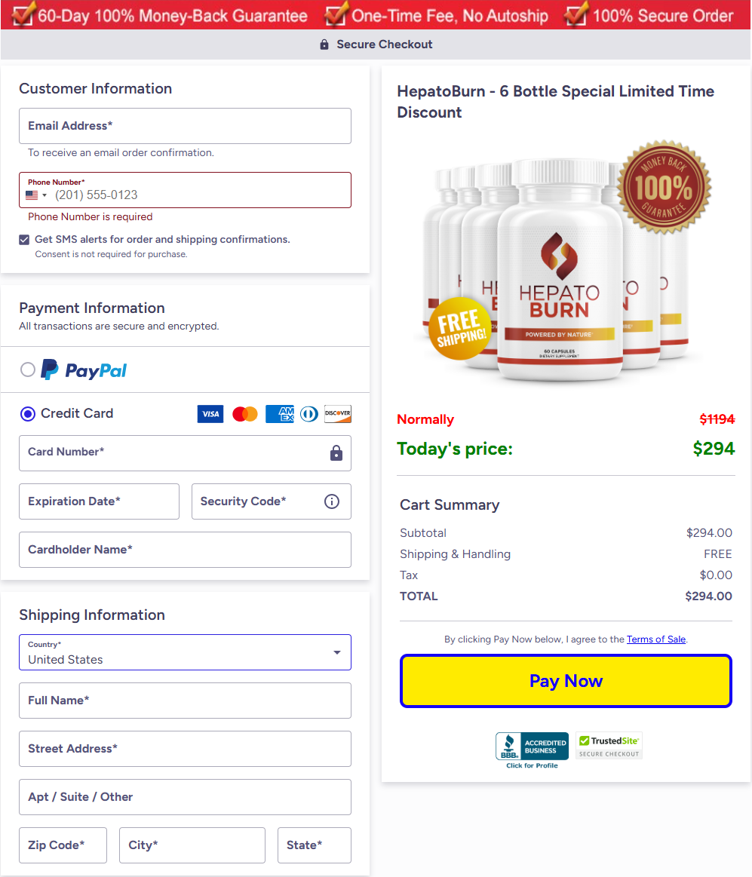Click the BBB Accredited Business badge
The image size is (752, 877).
(532, 749)
